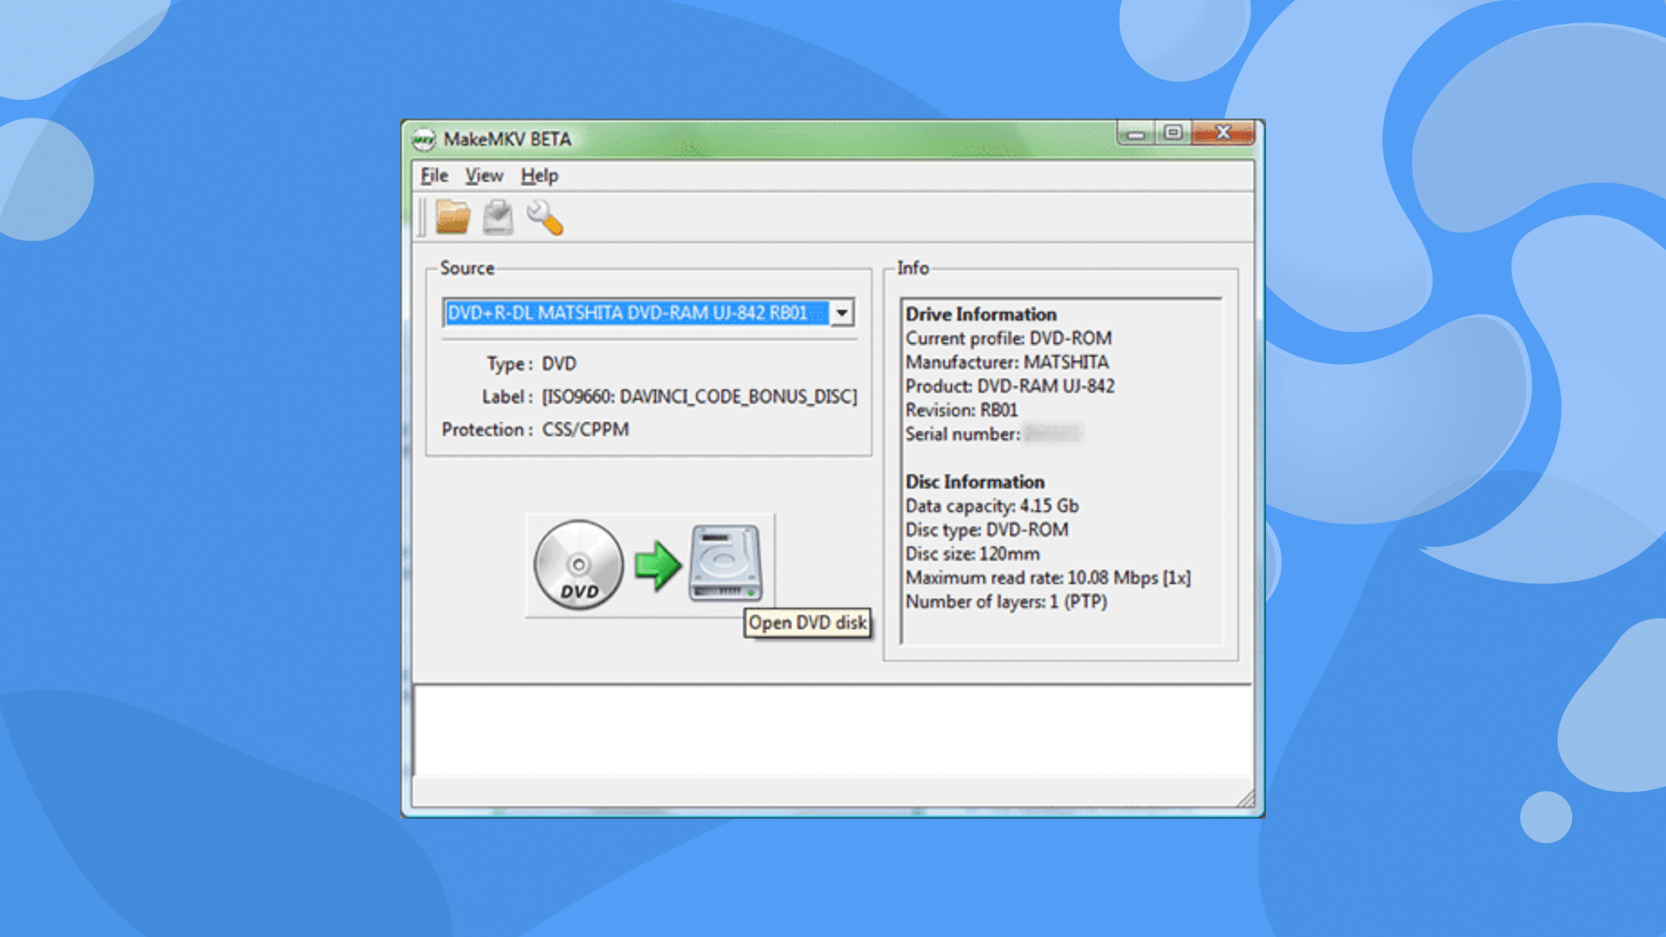
Task: Maximize the MakeMKV window
Action: [1173, 133]
